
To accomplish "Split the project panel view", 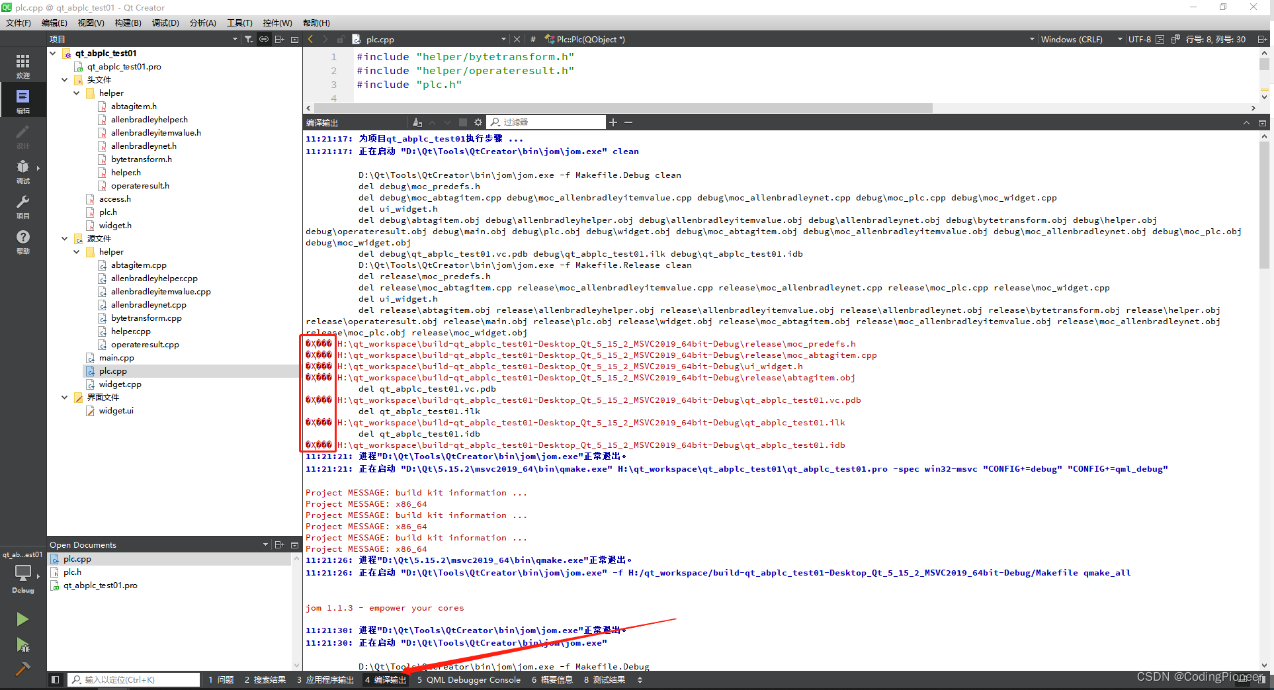I will 280,39.
